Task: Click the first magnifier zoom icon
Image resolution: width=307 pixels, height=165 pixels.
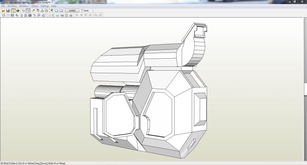Action: point(96,15)
